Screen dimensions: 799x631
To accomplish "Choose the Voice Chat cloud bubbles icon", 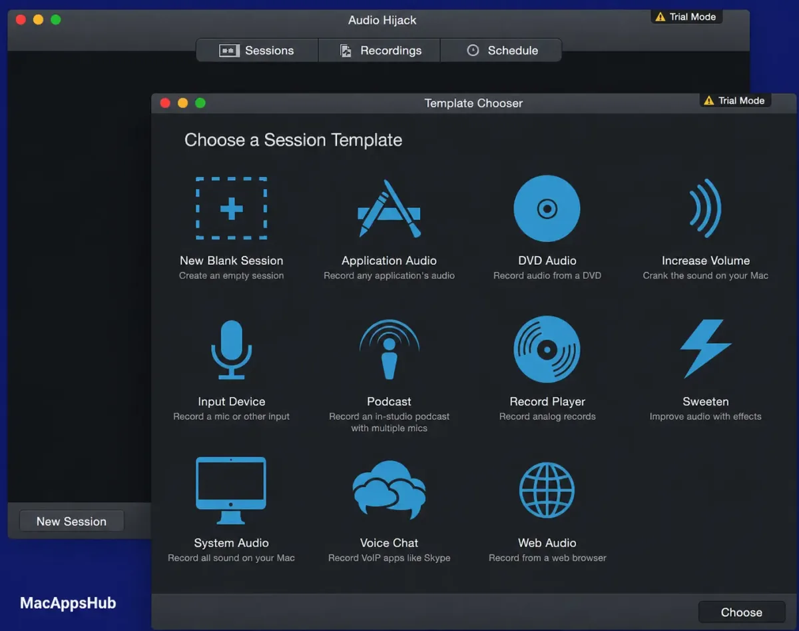I will pos(390,490).
